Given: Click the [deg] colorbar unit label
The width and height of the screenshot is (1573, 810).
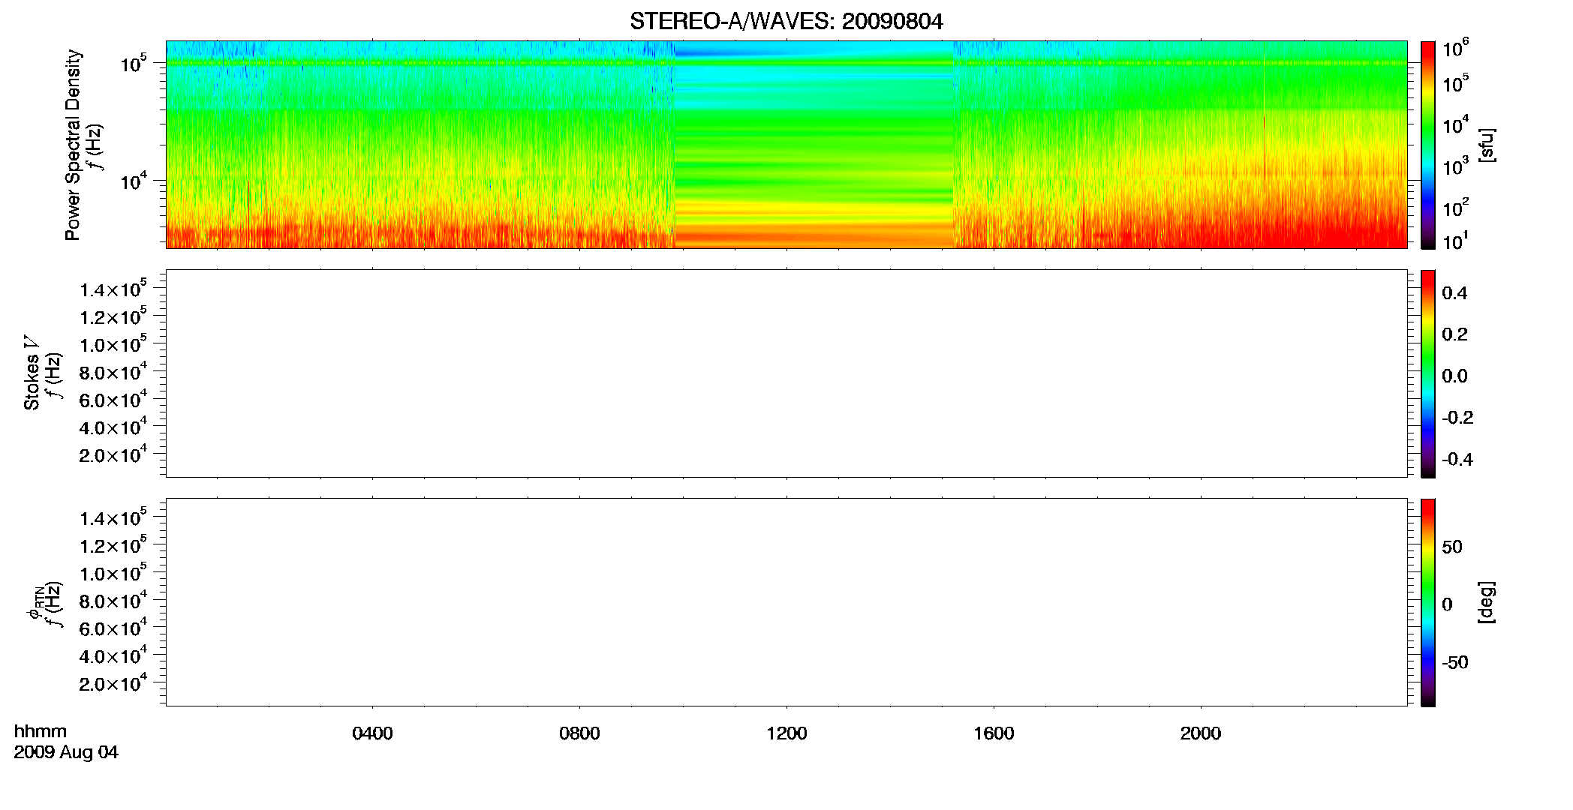Looking at the screenshot, I should pyautogui.click(x=1486, y=601).
